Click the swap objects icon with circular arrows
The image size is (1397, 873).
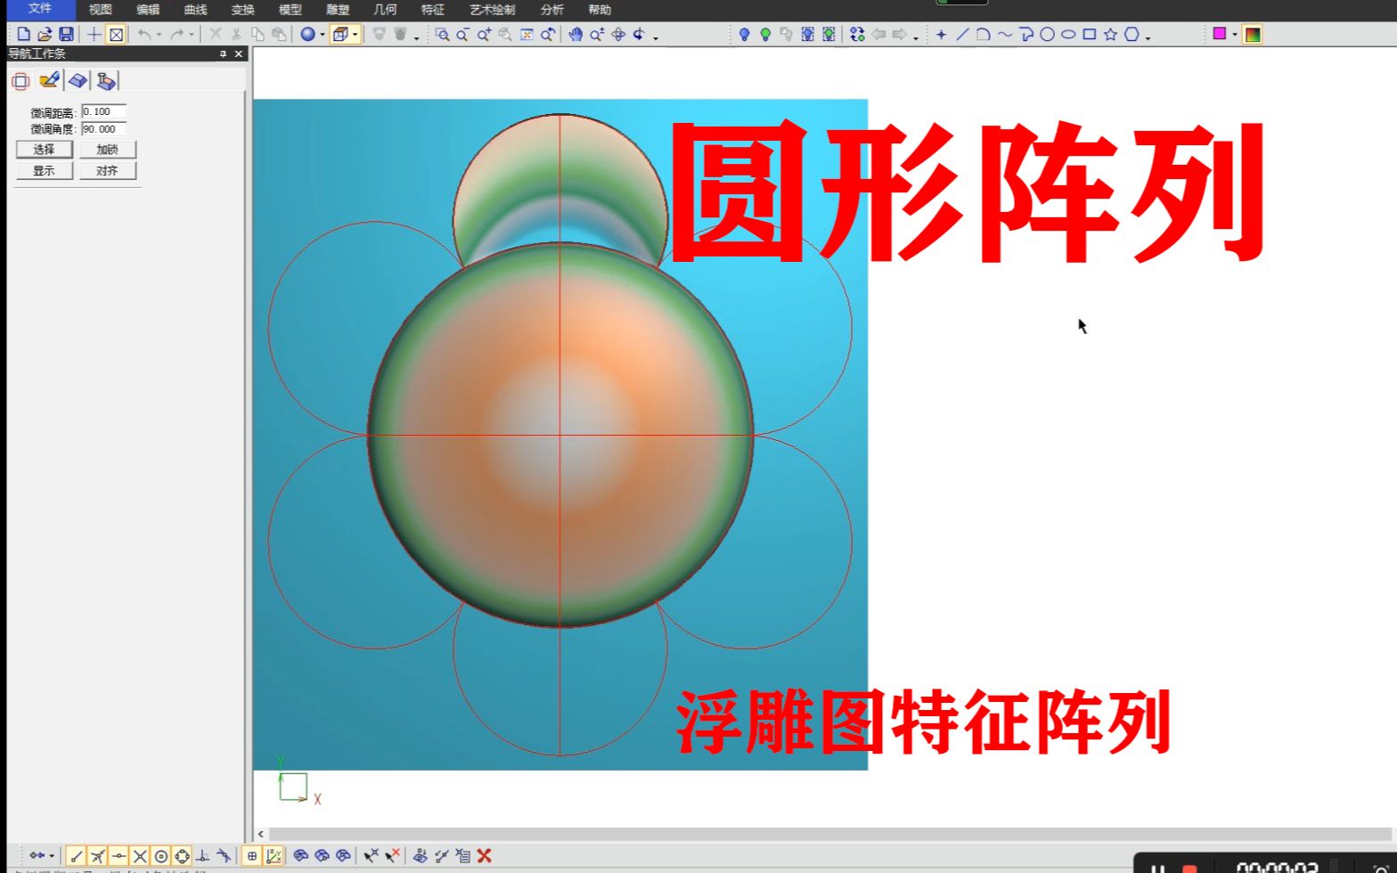coord(857,34)
